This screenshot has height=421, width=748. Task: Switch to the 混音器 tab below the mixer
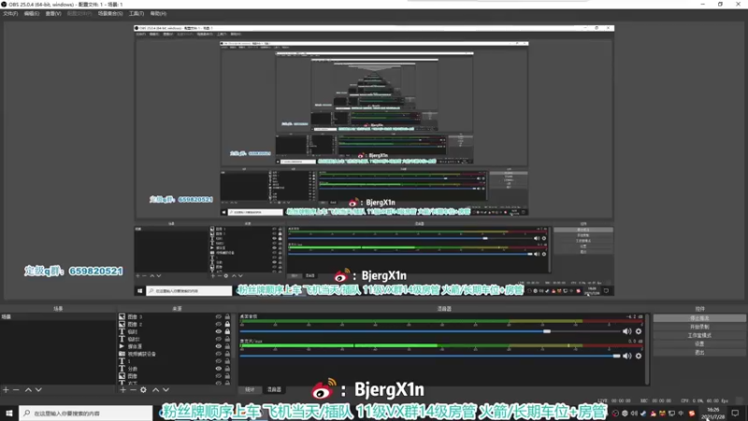(274, 390)
